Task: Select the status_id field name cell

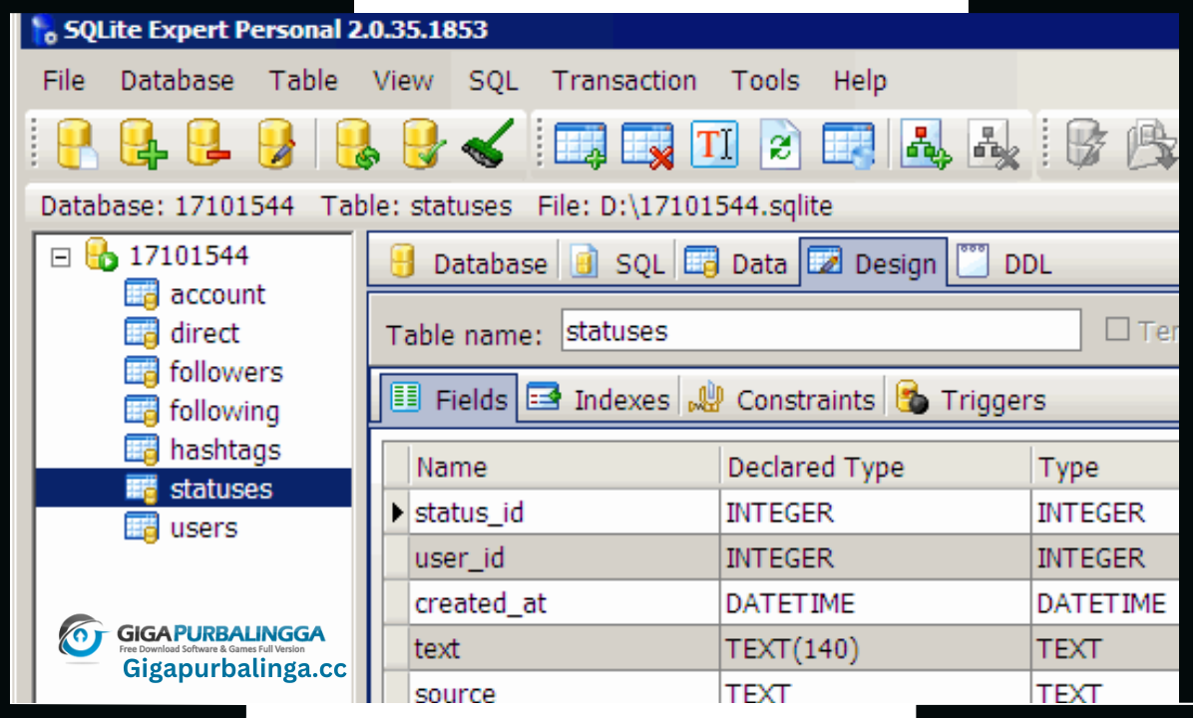Action: click(565, 513)
